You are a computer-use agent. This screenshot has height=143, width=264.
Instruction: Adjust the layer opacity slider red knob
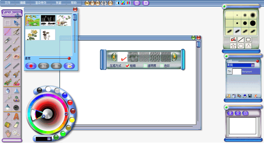pos(257,61)
